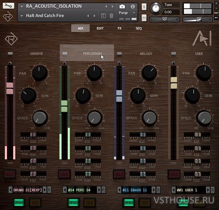Toggle the User channel enable LED
This screenshot has width=219, height=210.
(173, 53)
